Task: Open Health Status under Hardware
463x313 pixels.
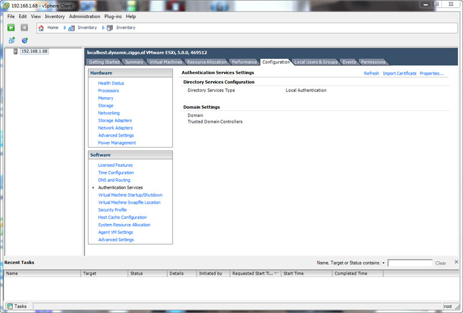Action: (111, 83)
